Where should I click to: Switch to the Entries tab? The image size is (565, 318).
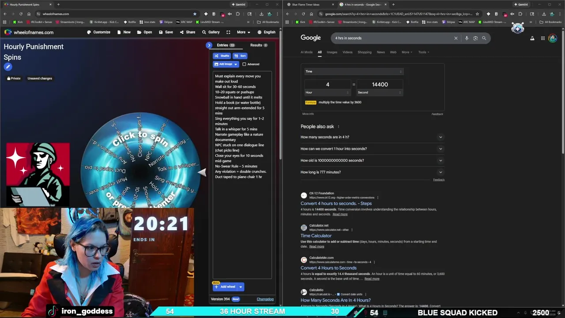pyautogui.click(x=225, y=45)
